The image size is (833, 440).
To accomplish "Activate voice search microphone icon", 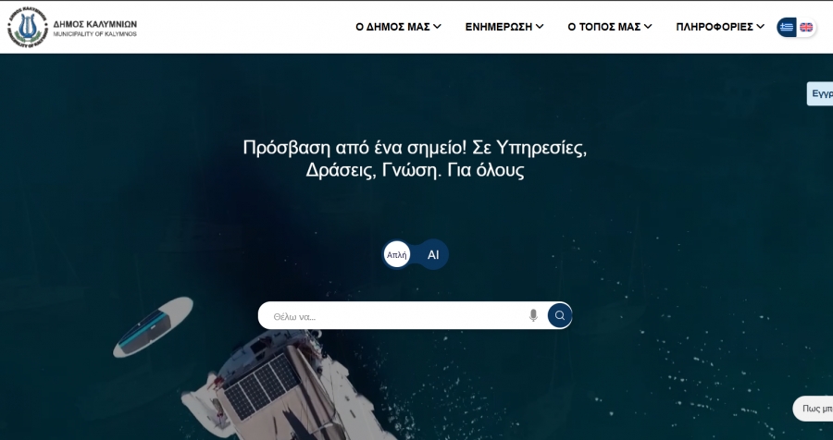I will click(533, 315).
